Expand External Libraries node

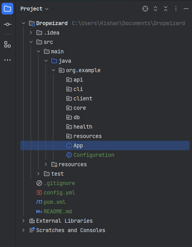[23, 221]
